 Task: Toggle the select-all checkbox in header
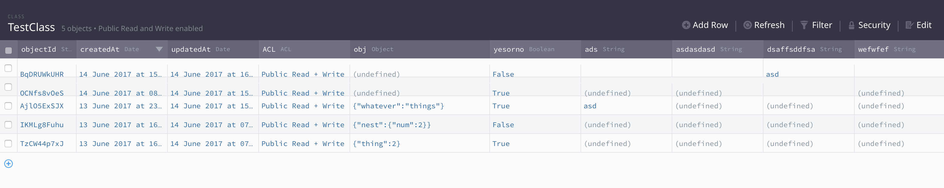9,50
